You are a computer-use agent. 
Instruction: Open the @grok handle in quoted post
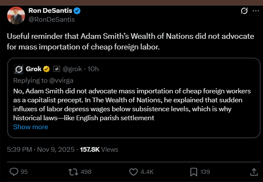[x=73, y=69]
